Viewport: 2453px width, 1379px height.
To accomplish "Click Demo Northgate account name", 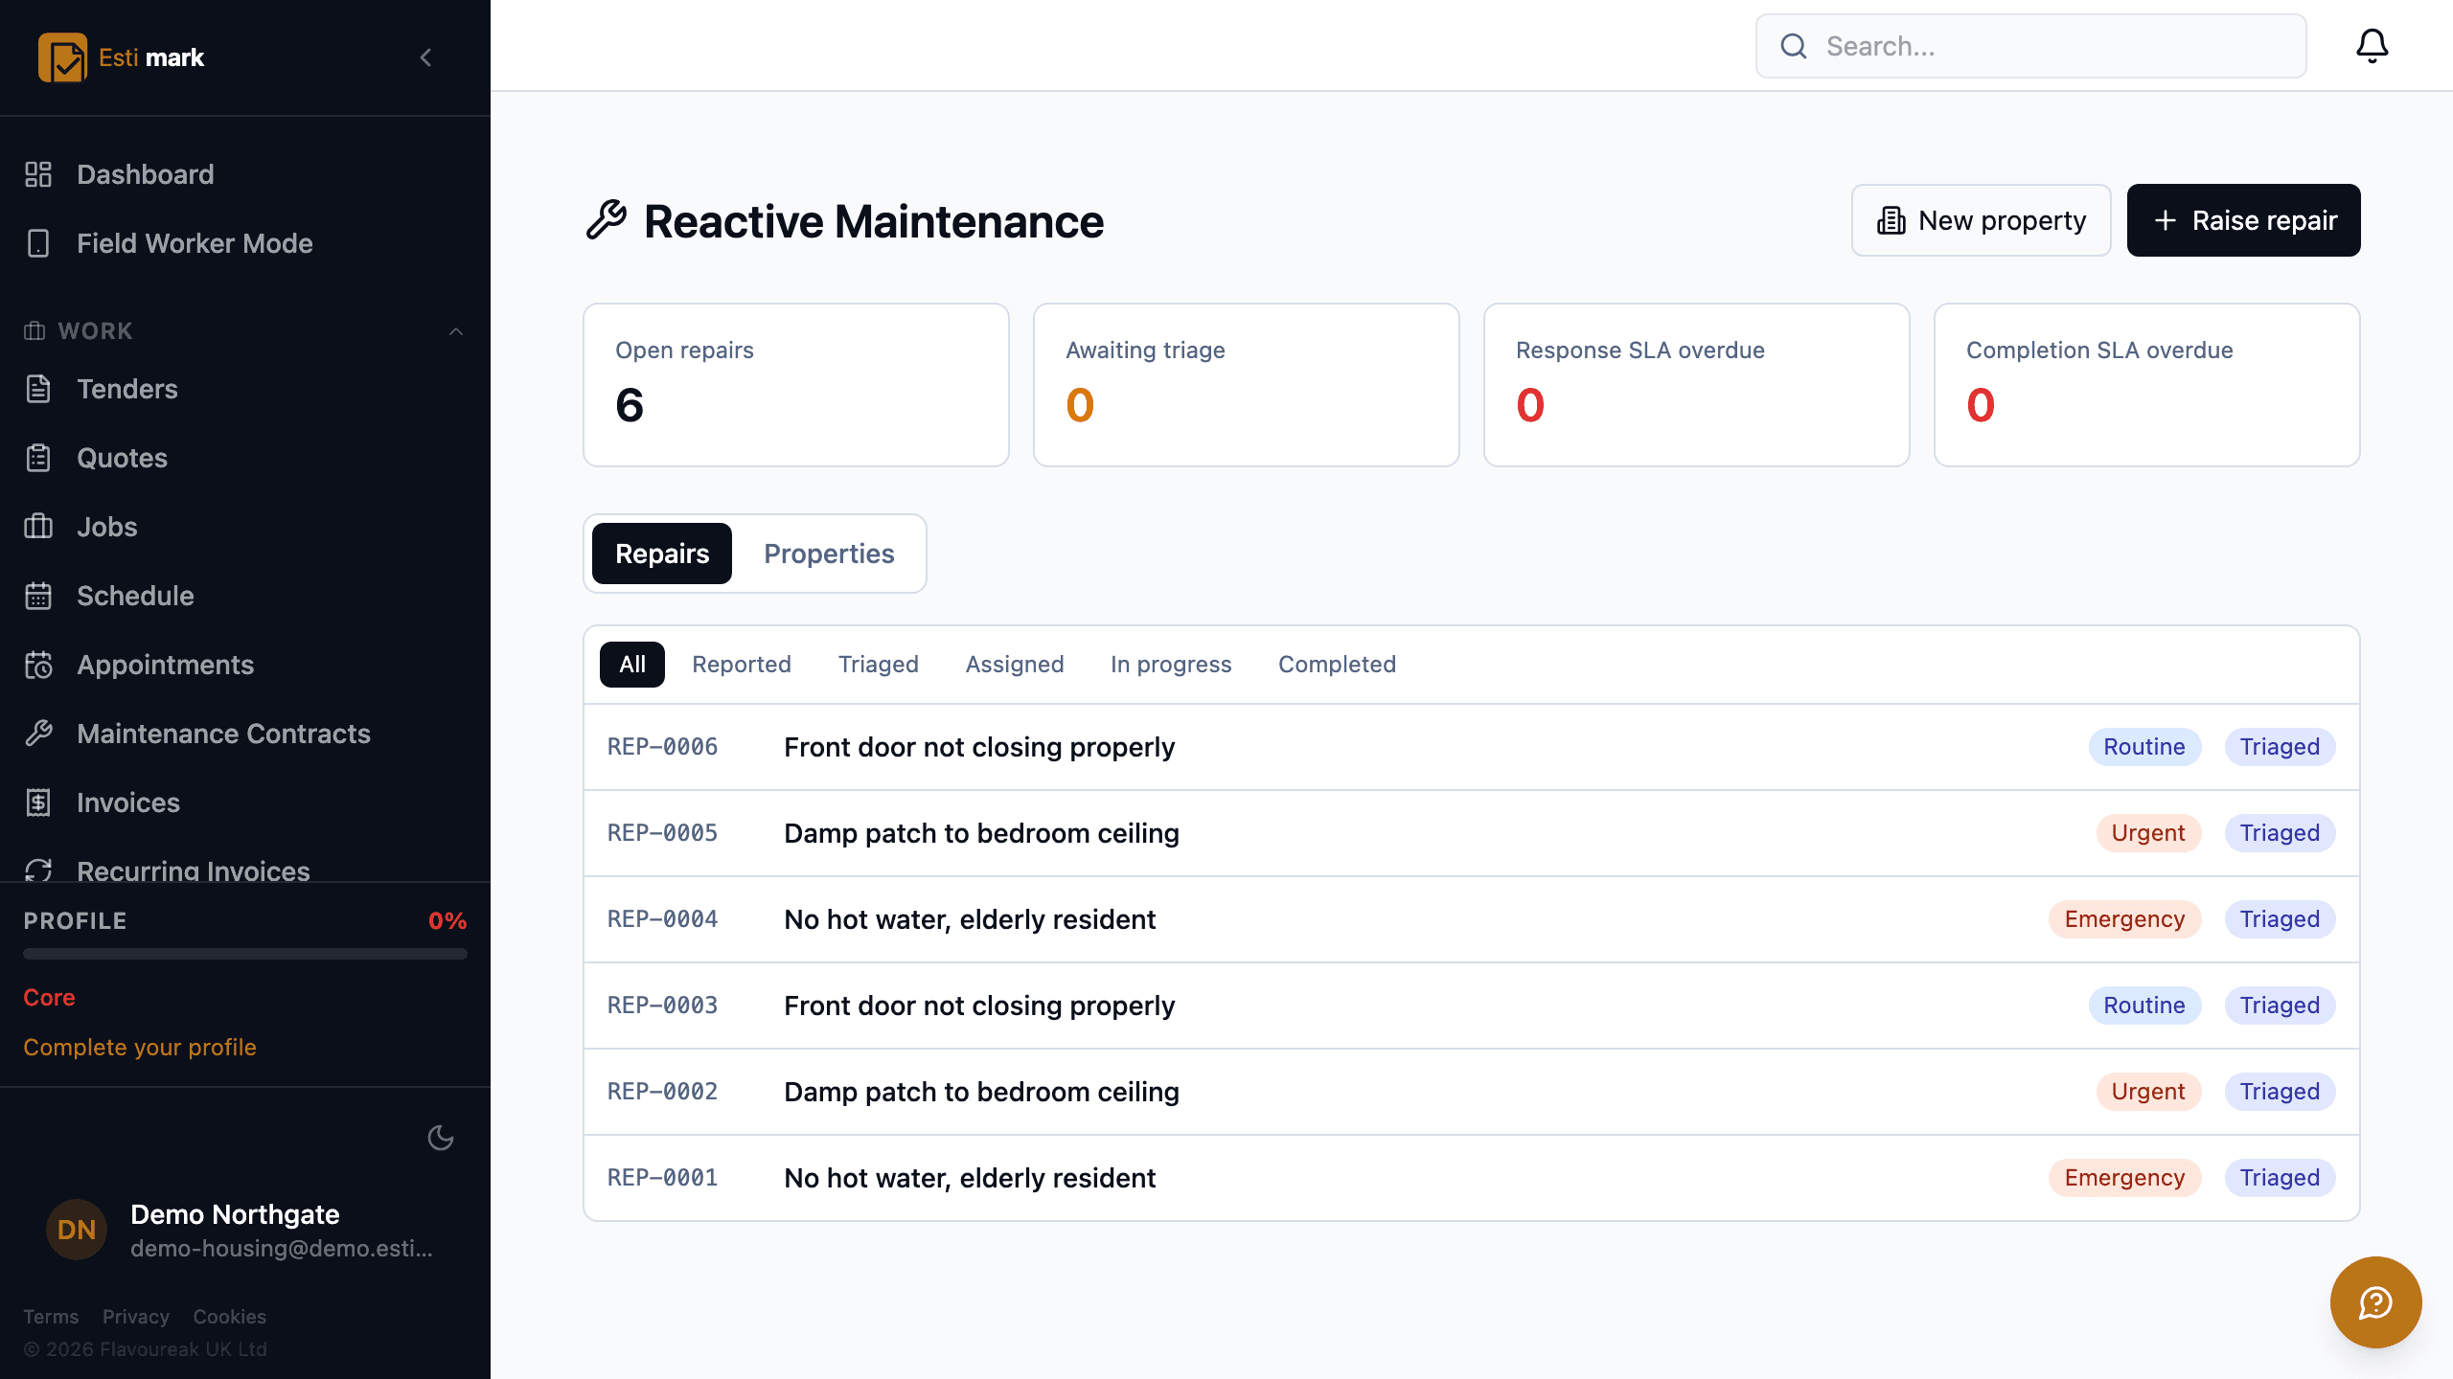I will pyautogui.click(x=235, y=1214).
